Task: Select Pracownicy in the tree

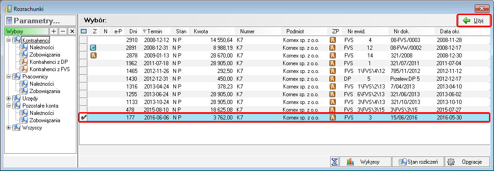Action: (35, 77)
